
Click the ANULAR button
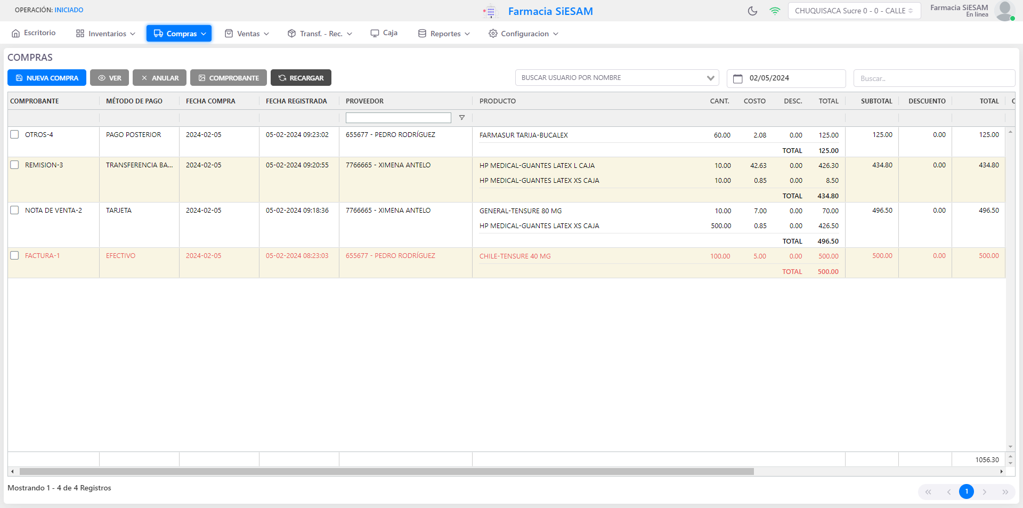coord(159,78)
